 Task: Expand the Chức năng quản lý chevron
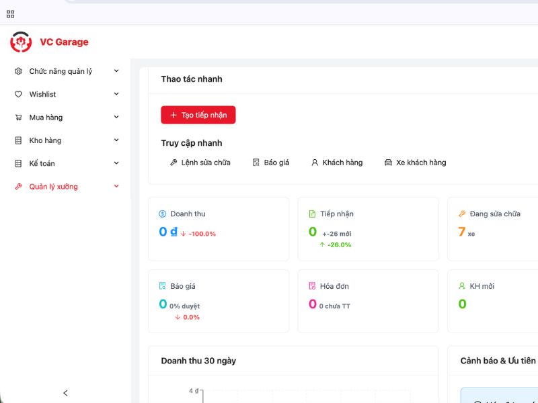point(116,71)
